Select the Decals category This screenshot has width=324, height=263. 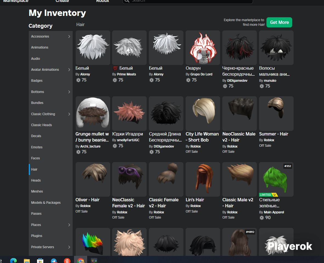tap(36, 136)
